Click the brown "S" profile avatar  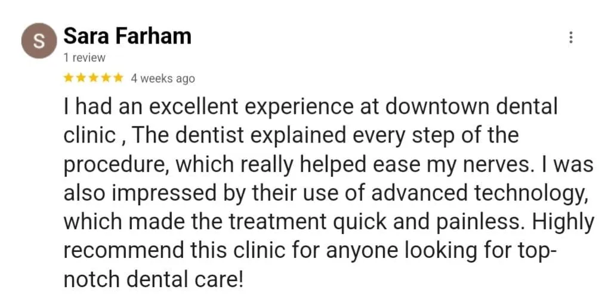[39, 41]
